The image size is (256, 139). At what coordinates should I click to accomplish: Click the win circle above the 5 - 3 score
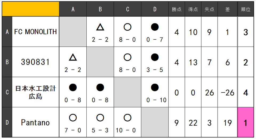[100, 118]
